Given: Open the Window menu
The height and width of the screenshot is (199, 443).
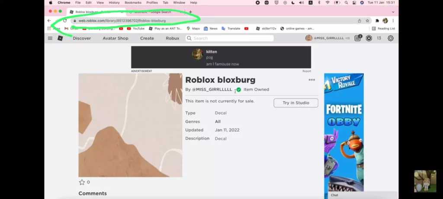Looking at the screenshot, I should tap(179, 3).
